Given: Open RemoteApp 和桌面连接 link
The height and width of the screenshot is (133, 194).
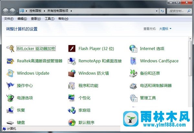Looking at the screenshot, I should (x=100, y=61).
